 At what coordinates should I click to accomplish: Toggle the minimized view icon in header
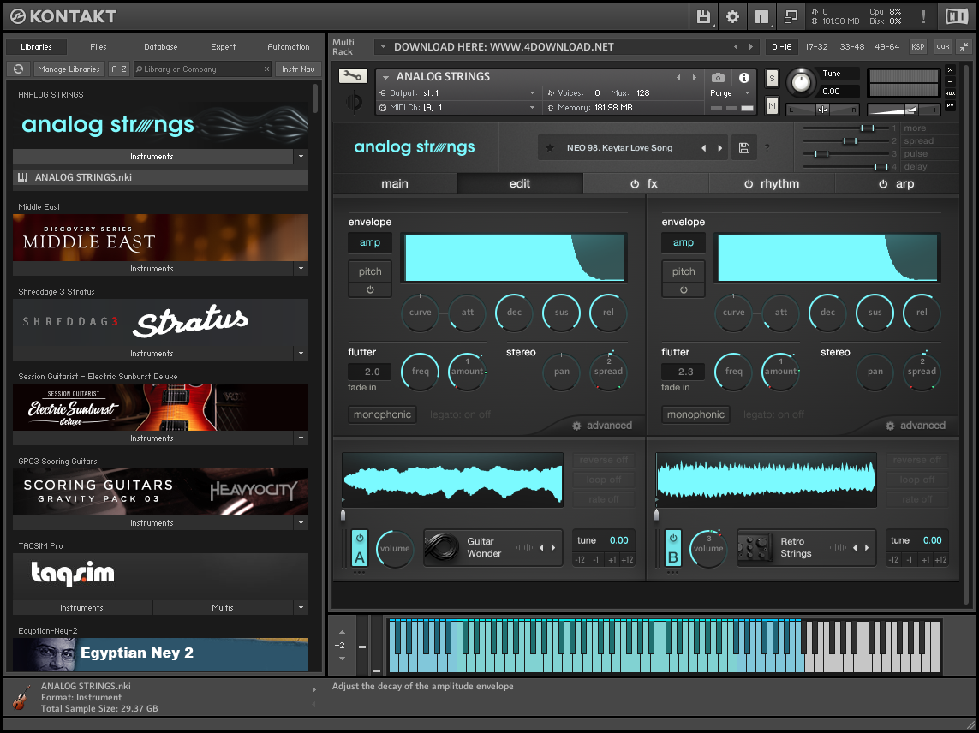tap(791, 17)
